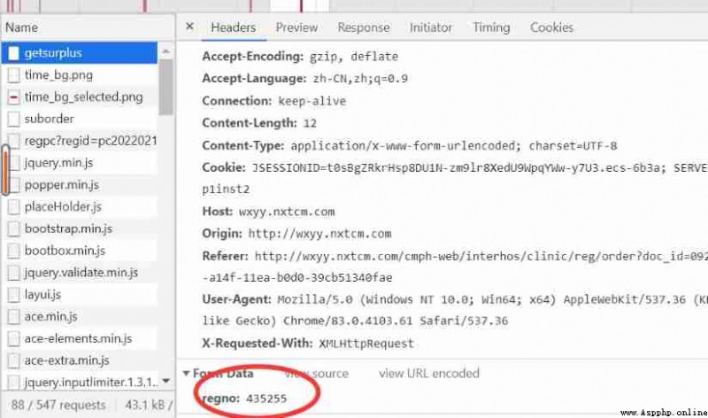Switch to the Headers tab
This screenshot has width=708, height=418.
coord(234,27)
